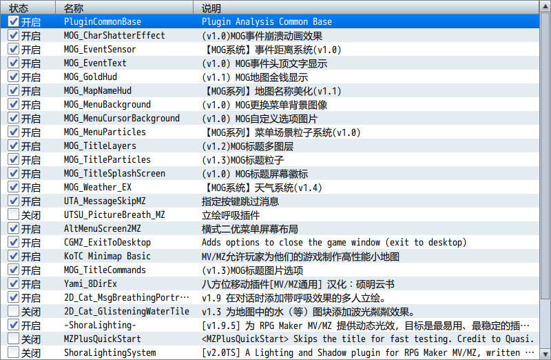
Task: Uncheck the 2D_Cat_MsgBreathingPortr checkbox
Action: pyautogui.click(x=13, y=297)
